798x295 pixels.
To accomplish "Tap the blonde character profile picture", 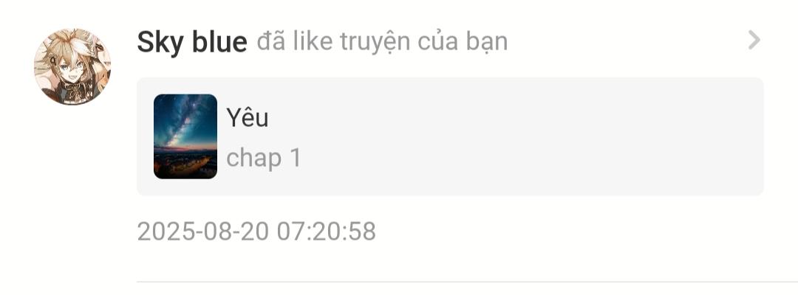I will tap(72, 66).
